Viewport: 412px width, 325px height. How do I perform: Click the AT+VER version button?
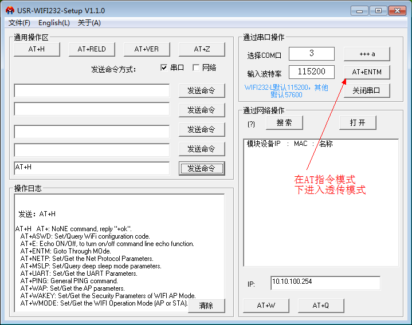click(147, 49)
